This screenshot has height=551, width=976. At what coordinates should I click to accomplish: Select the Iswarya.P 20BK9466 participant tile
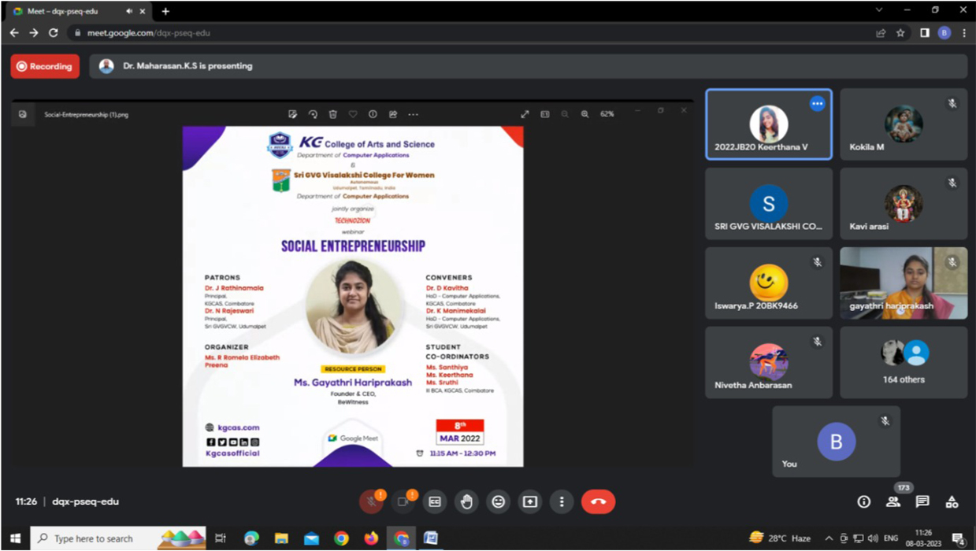point(769,283)
